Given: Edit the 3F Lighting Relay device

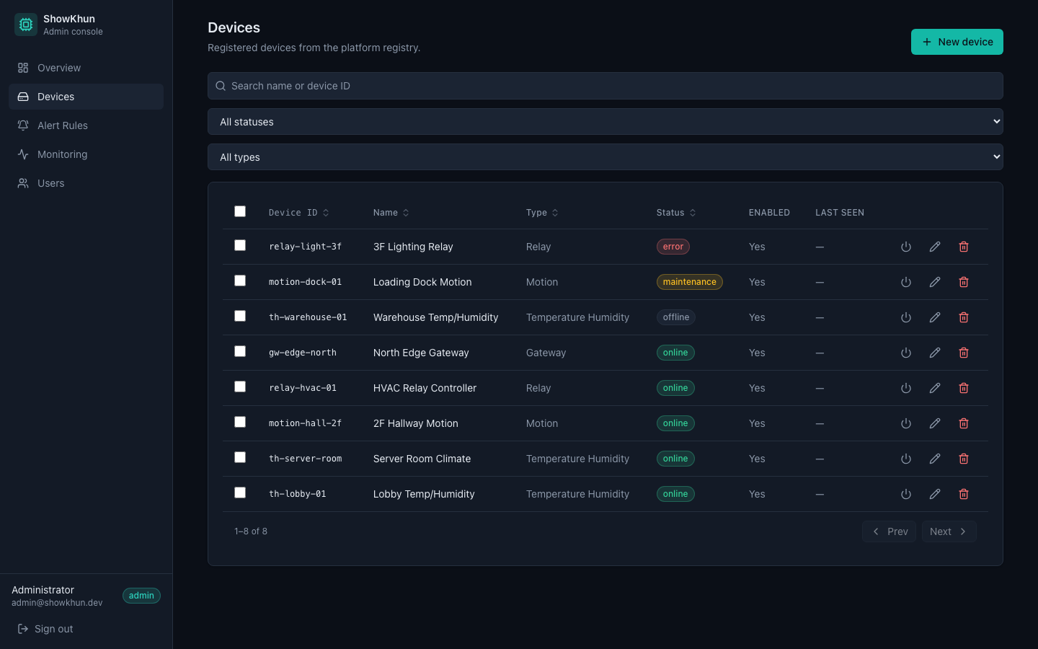Looking at the screenshot, I should coord(935,247).
